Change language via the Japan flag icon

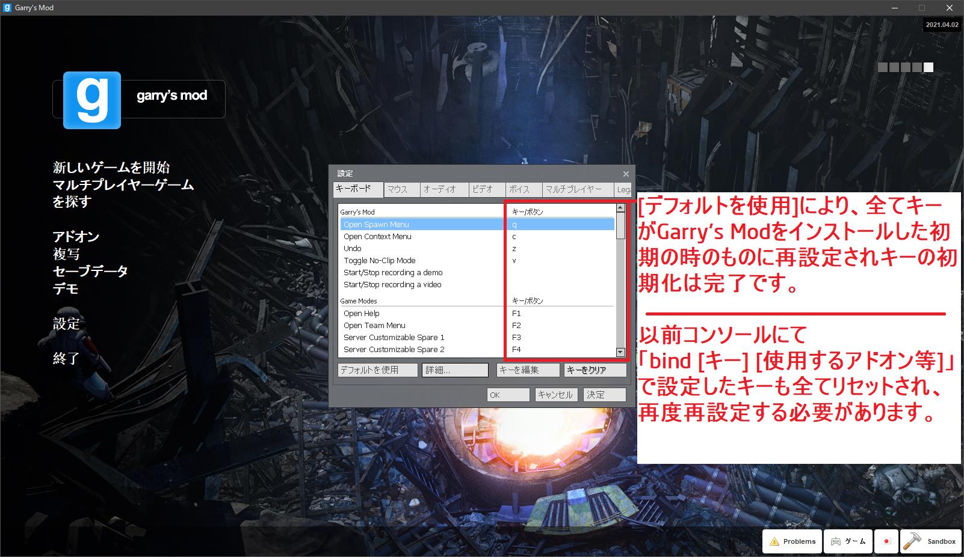pyautogui.click(x=886, y=541)
